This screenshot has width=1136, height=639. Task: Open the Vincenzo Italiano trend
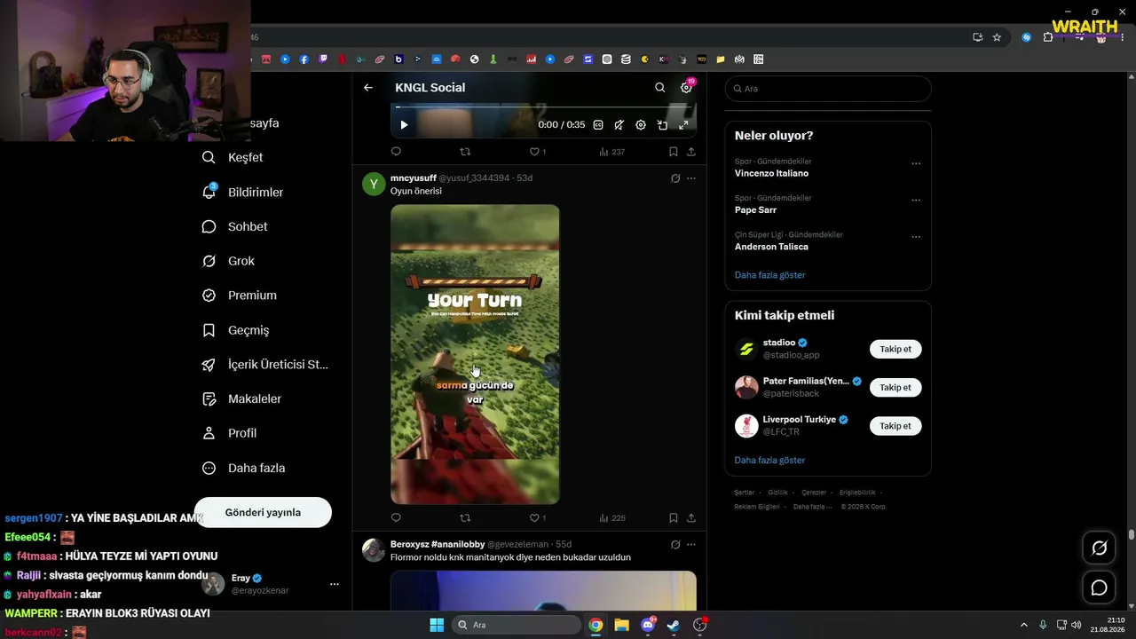tap(771, 173)
